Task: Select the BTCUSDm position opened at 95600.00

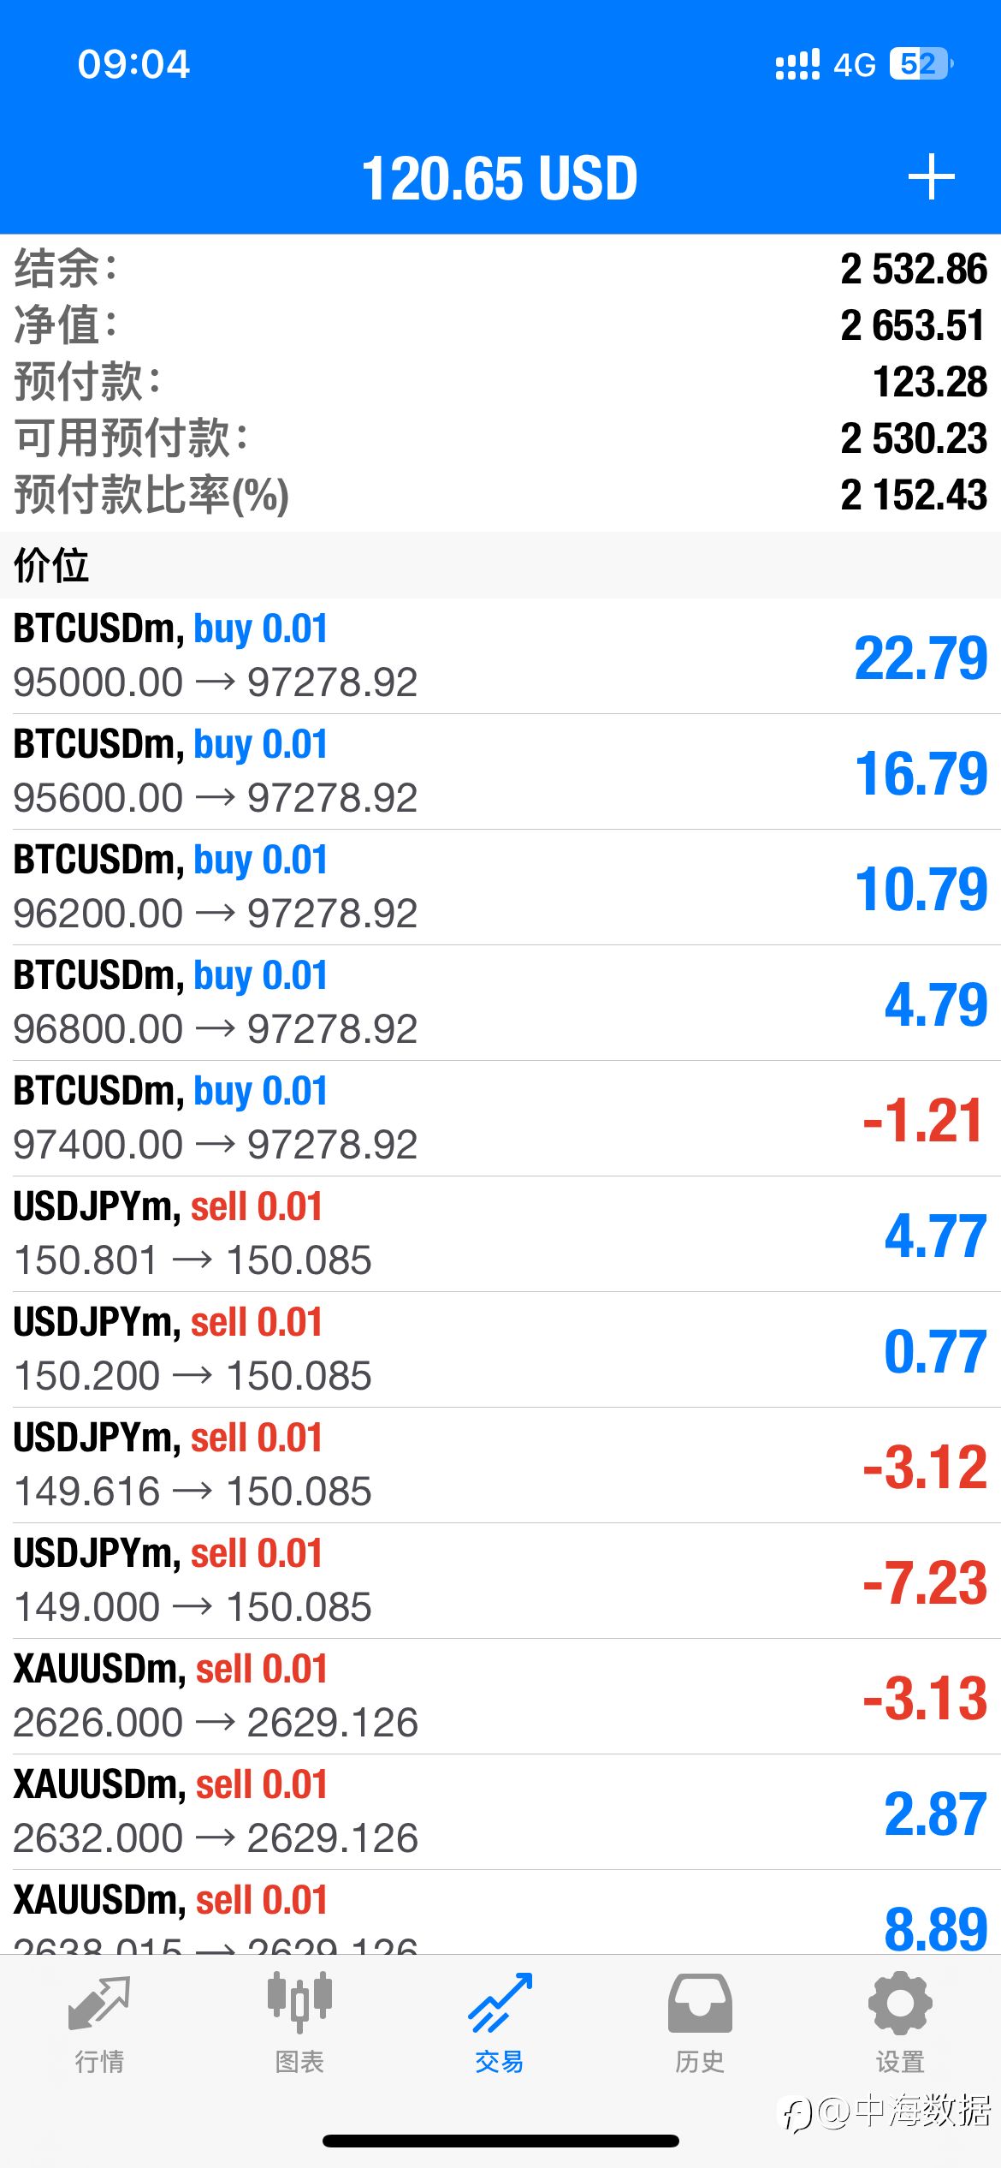Action: (500, 771)
